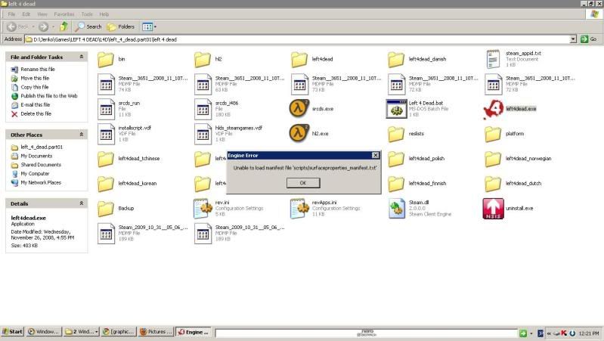The height and width of the screenshot is (341, 604).
Task: Select the hl2.exe lambda icon
Action: (299, 133)
